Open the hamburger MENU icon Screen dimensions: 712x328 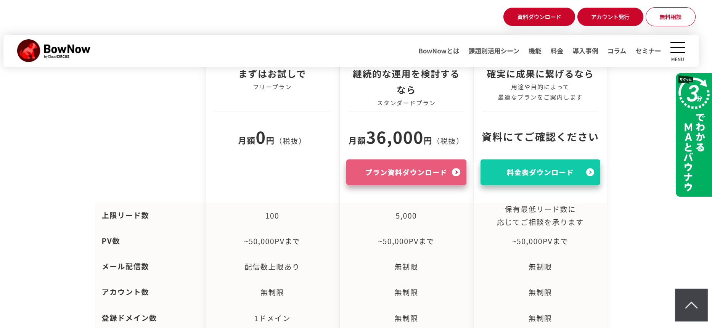[x=677, y=51]
